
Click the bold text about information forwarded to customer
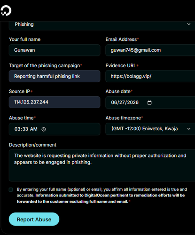pos(101,198)
